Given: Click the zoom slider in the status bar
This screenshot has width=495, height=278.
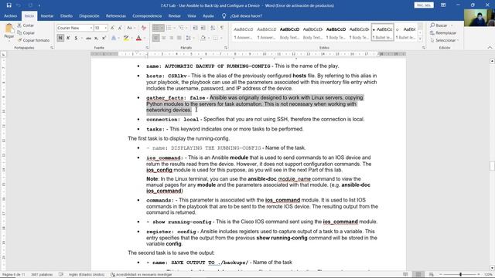Looking at the screenshot, I should click(460, 275).
